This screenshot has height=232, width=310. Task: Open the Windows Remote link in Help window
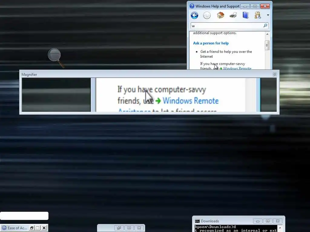pyautogui.click(x=237, y=68)
